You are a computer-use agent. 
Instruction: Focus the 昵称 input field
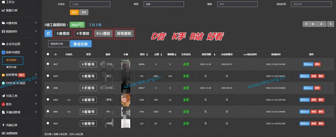point(238,4)
